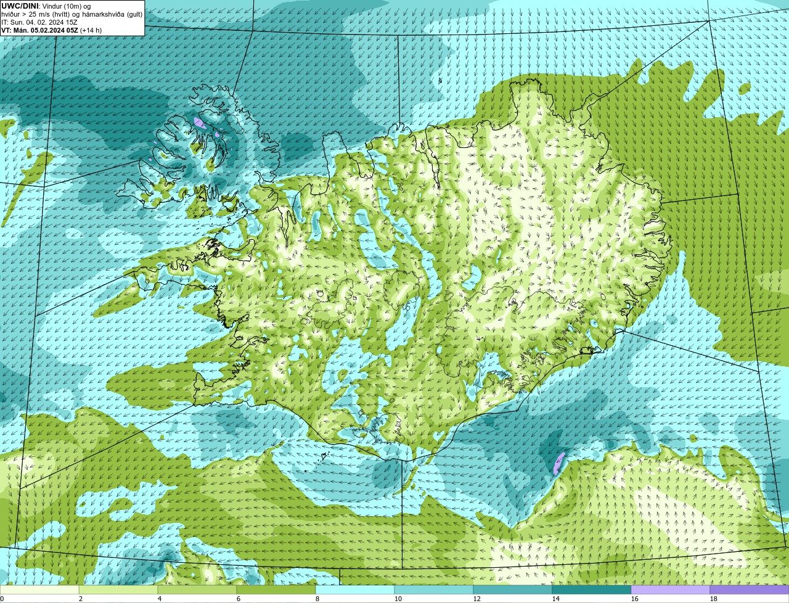This screenshot has width=789, height=603.
Task: Click the legend scale label '4'
Action: point(160,599)
